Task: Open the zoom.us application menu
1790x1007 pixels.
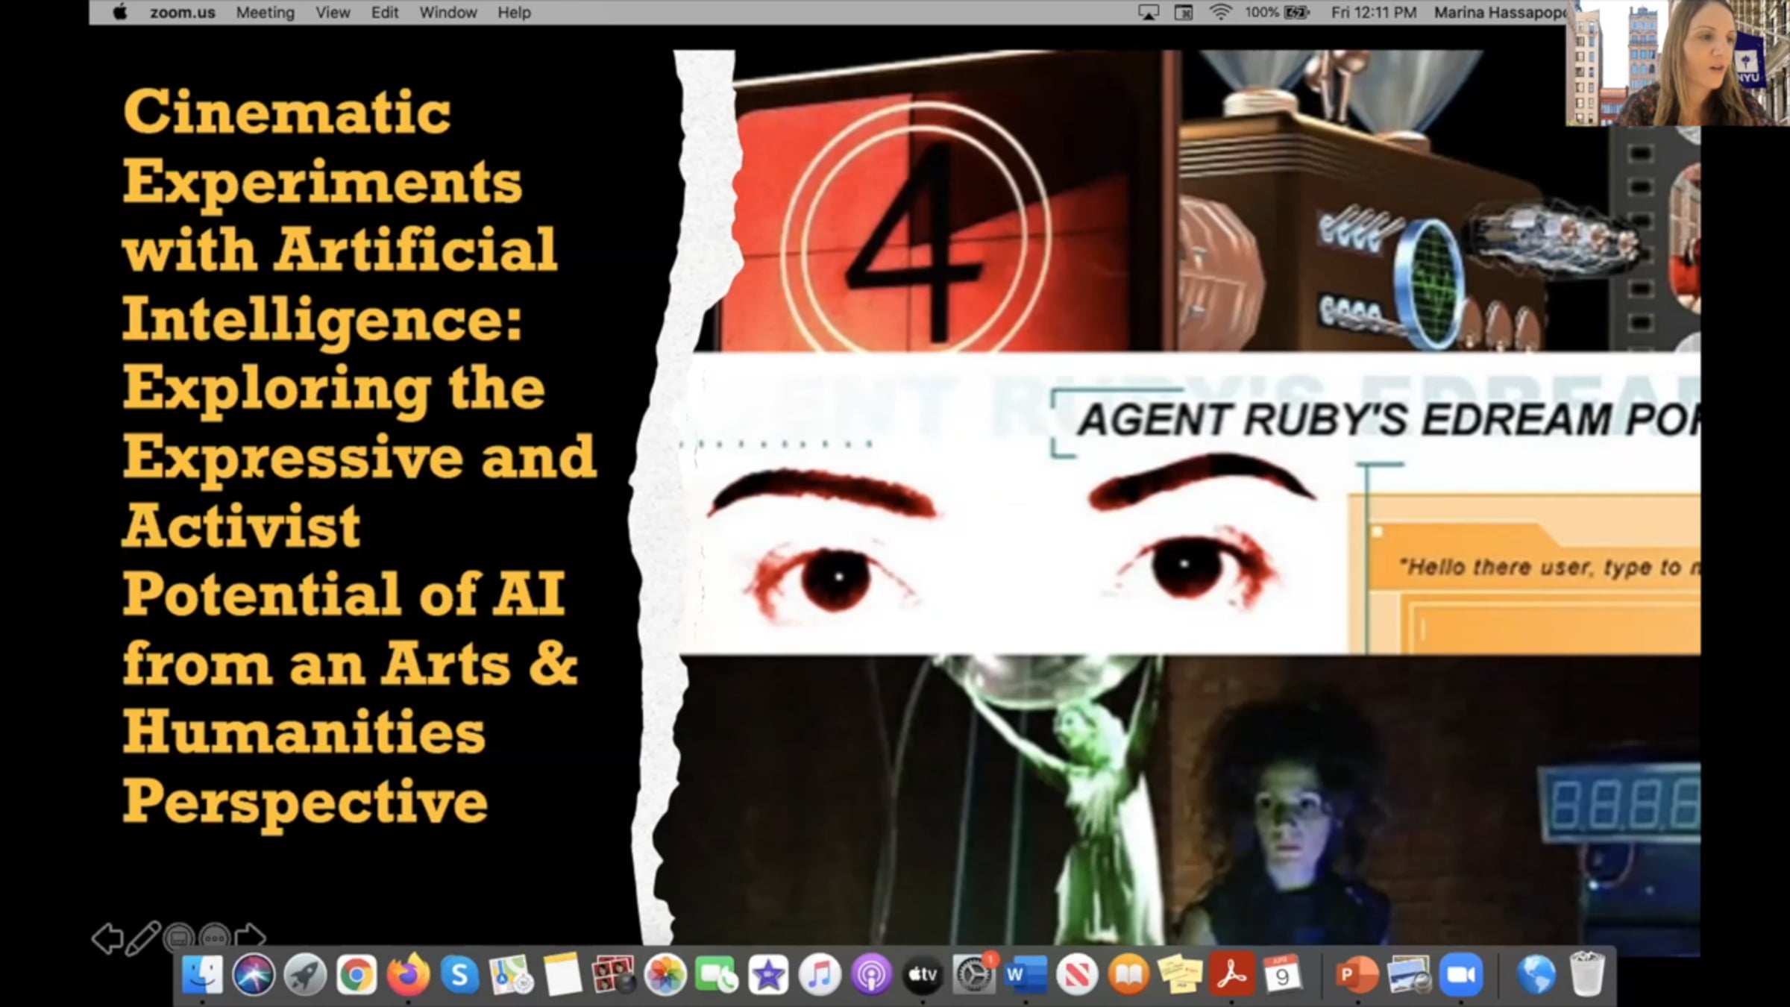Action: (x=183, y=13)
